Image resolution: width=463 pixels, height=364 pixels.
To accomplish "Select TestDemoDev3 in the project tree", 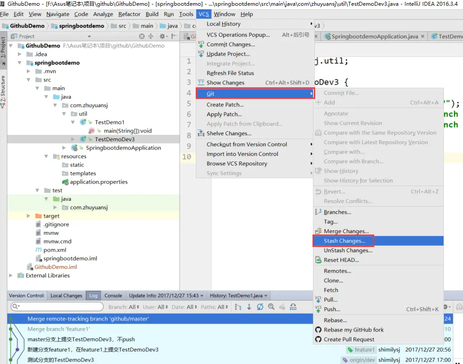I will pyautogui.click(x=115, y=139).
